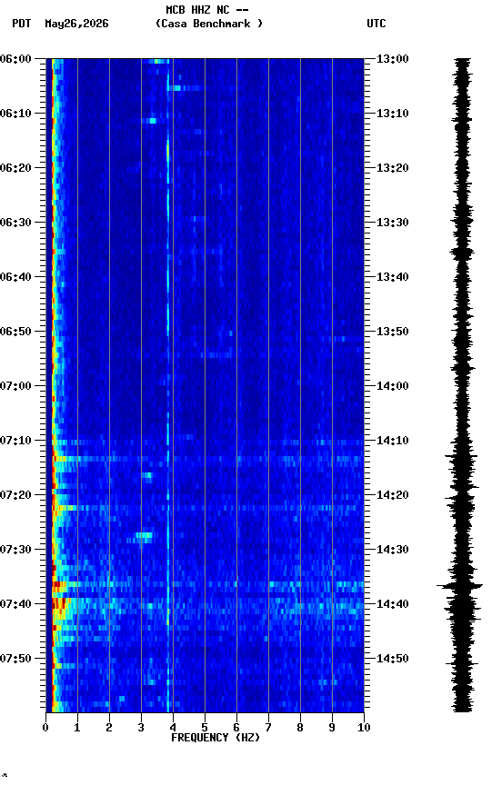This screenshot has height=785, width=502.
Task: Click the '13:30' UTC time label
Action: point(393,223)
